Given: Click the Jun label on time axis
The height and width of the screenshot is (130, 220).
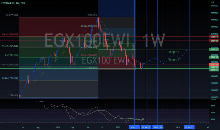Looking at the screenshot, I should click(23, 127).
